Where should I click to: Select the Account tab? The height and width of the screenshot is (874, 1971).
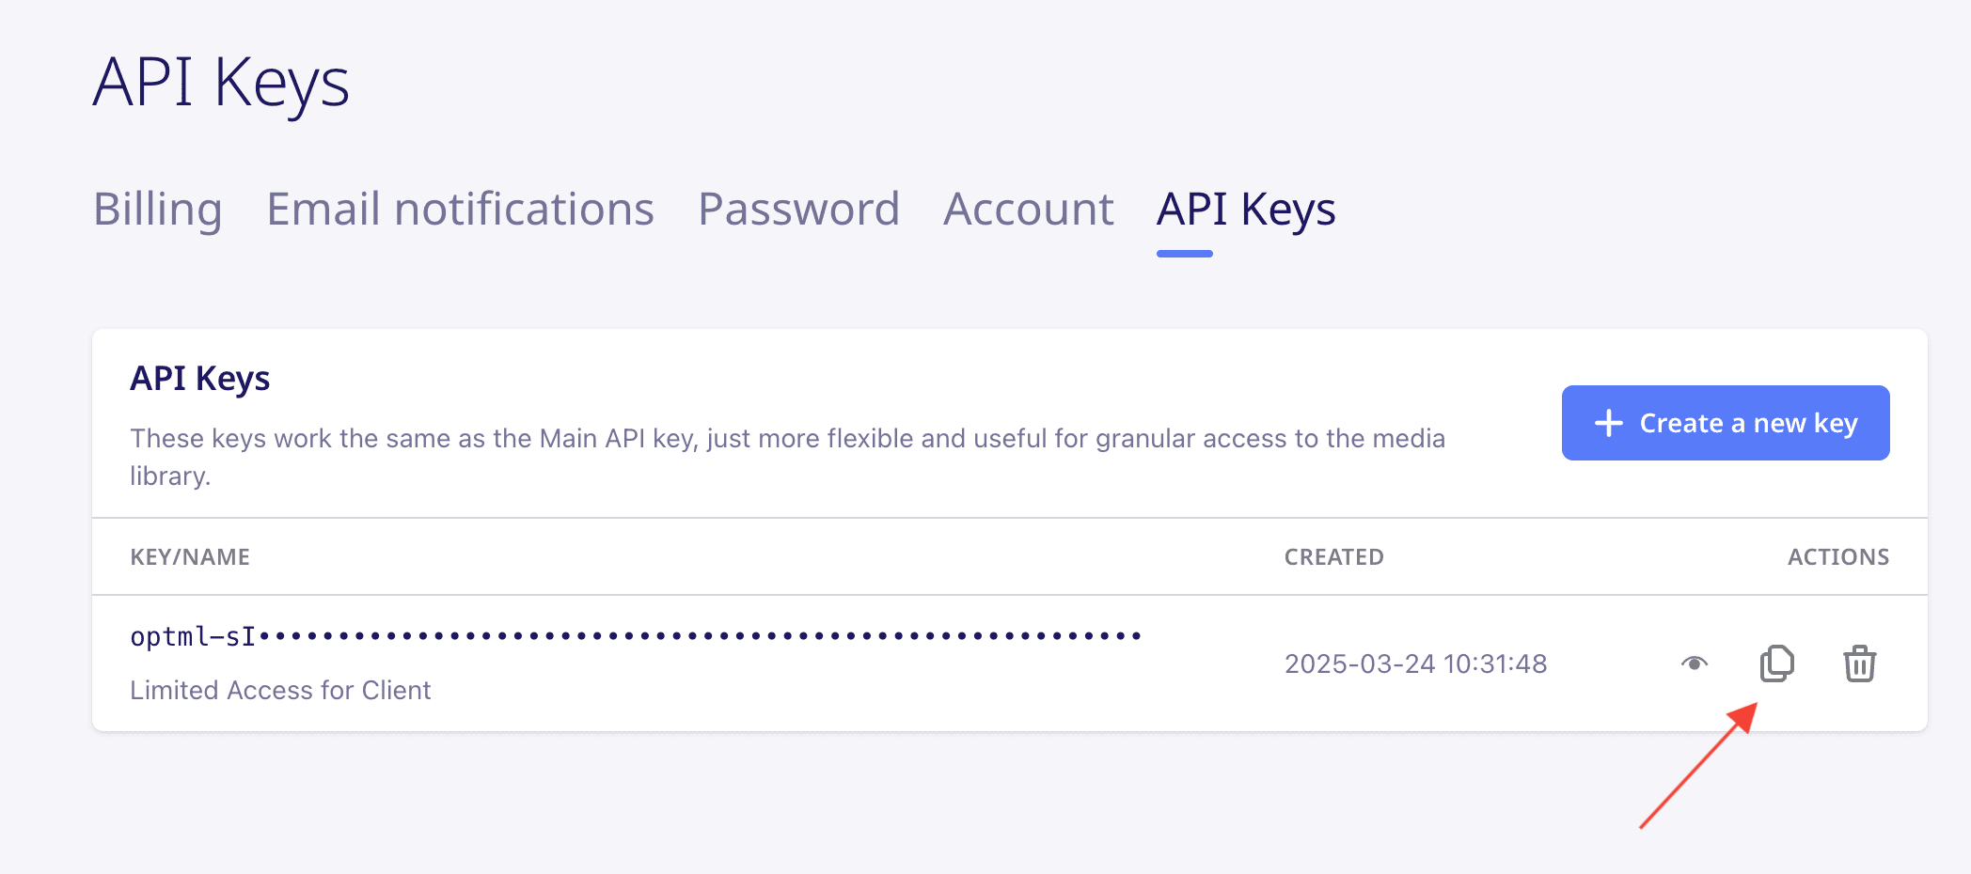coord(1028,209)
